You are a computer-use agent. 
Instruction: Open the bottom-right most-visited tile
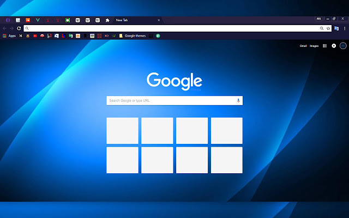click(227, 160)
